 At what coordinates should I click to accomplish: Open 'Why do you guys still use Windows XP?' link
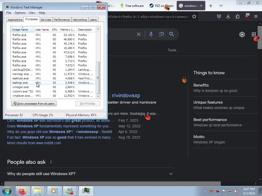[x=59, y=132]
